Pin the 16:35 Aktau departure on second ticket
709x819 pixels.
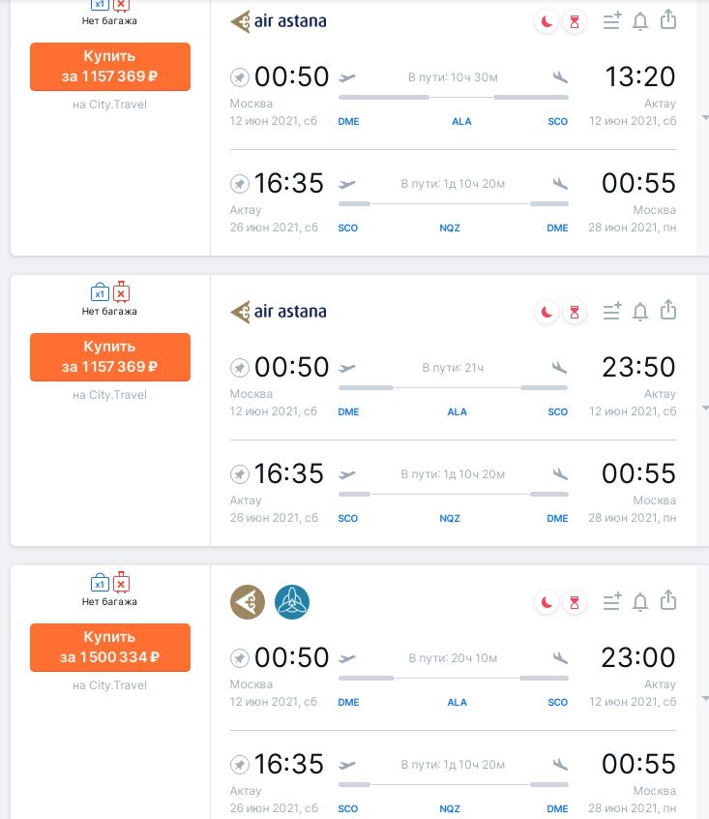(240, 474)
